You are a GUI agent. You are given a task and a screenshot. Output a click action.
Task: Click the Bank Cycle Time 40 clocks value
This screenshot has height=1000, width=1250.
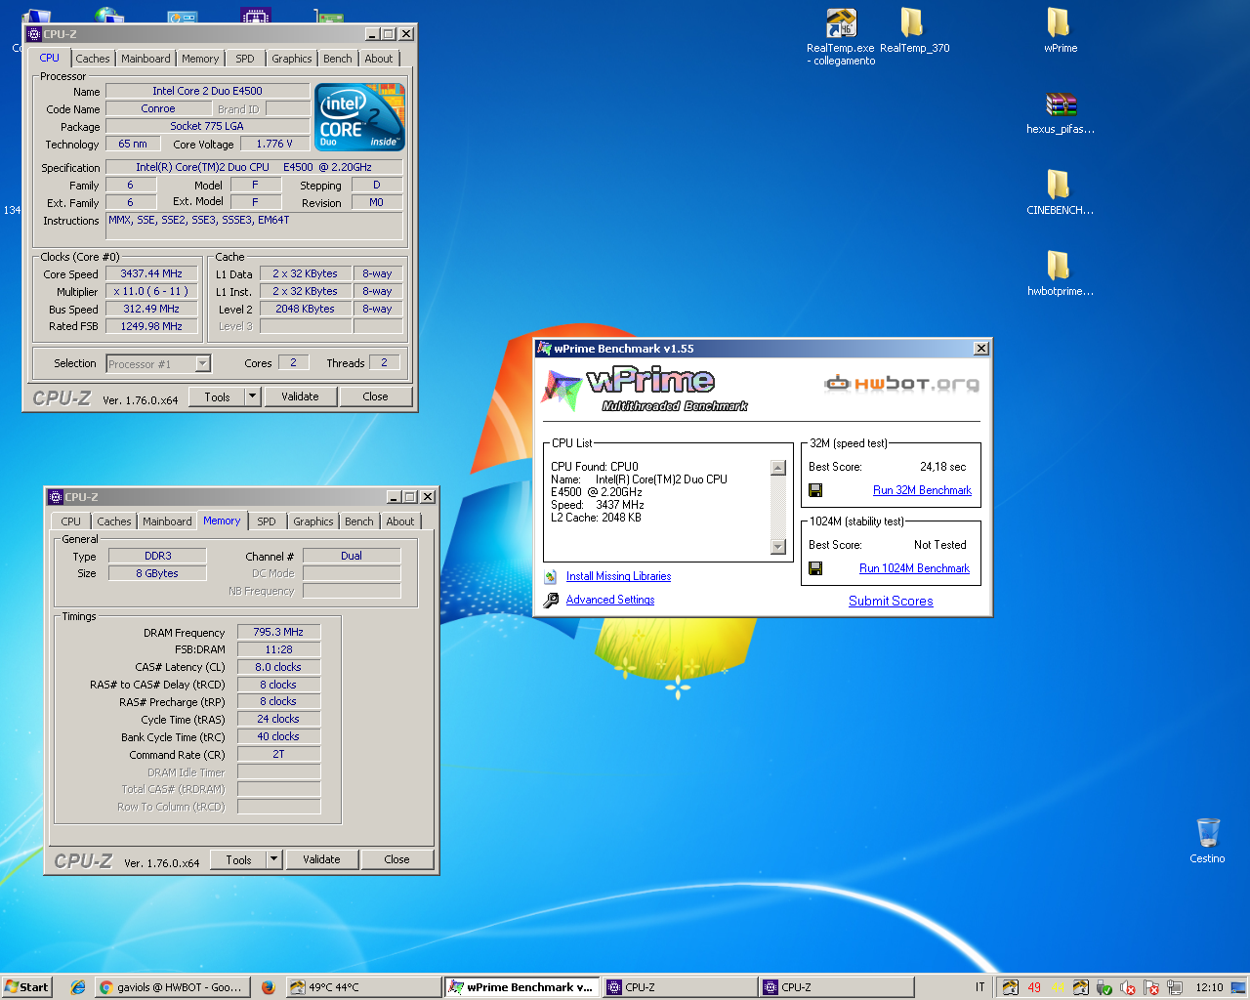278,736
